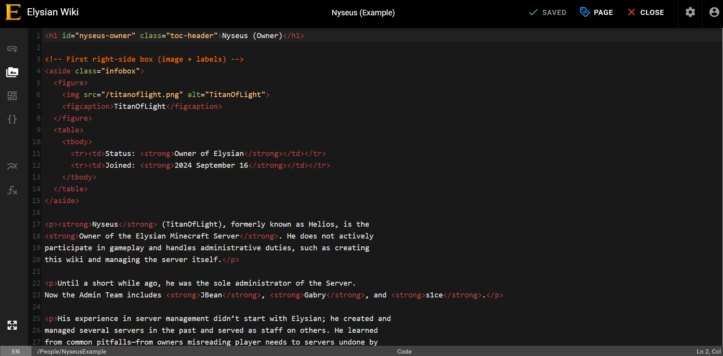Screen dimensions: 723x356
Task: Open the user account menu
Action: coord(714,13)
